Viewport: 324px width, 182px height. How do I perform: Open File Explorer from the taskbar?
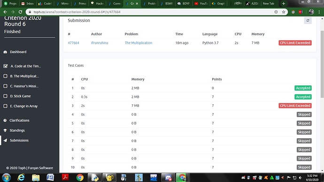(36, 178)
